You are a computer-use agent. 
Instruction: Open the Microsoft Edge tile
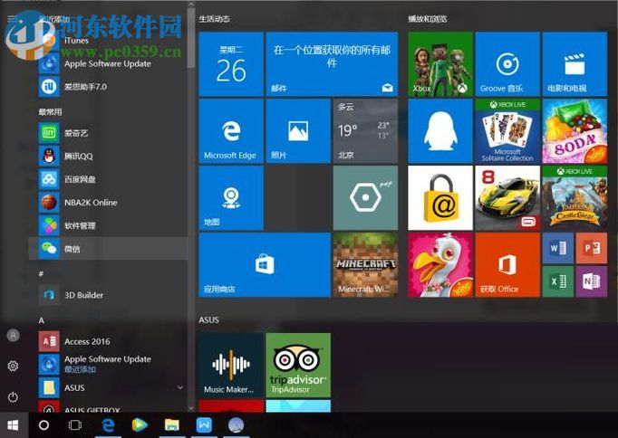[231, 131]
